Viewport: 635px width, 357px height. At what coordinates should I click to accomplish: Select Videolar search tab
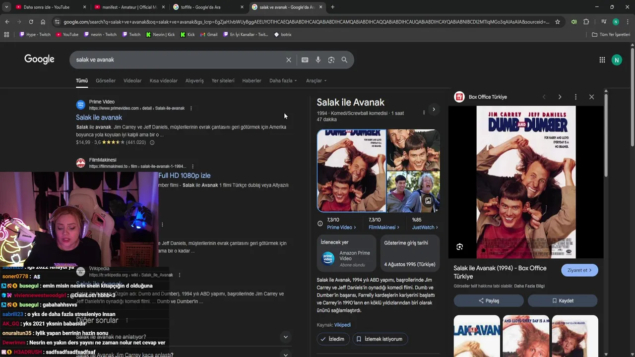pos(132,81)
